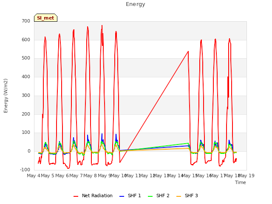Toggle SHF 2 legend entry
The image size is (272, 204).
[x=159, y=195]
